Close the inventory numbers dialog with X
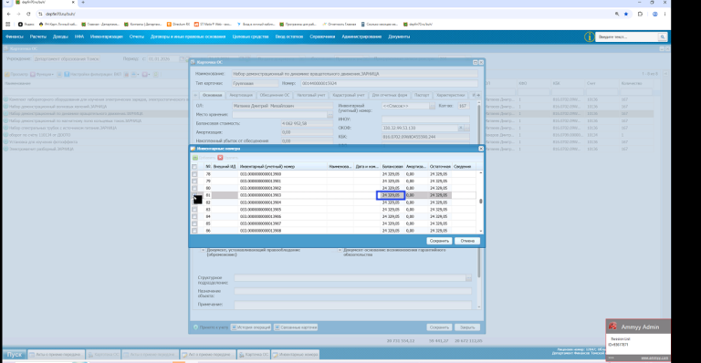The image size is (701, 363). point(481,149)
